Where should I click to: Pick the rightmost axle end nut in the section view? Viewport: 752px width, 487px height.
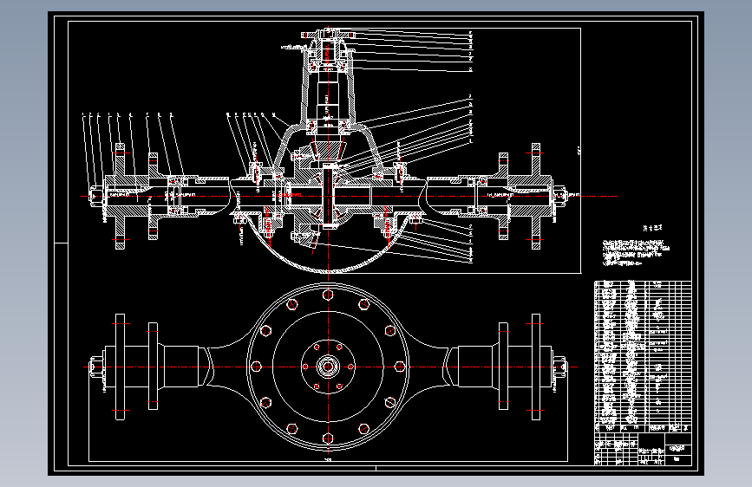point(560,196)
